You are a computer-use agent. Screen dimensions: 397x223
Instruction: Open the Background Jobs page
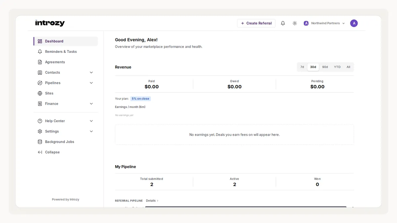point(66,142)
